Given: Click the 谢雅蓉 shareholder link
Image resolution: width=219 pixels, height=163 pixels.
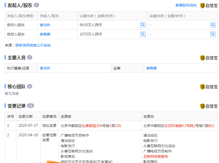Looking at the screenshot, I should 45,34.
